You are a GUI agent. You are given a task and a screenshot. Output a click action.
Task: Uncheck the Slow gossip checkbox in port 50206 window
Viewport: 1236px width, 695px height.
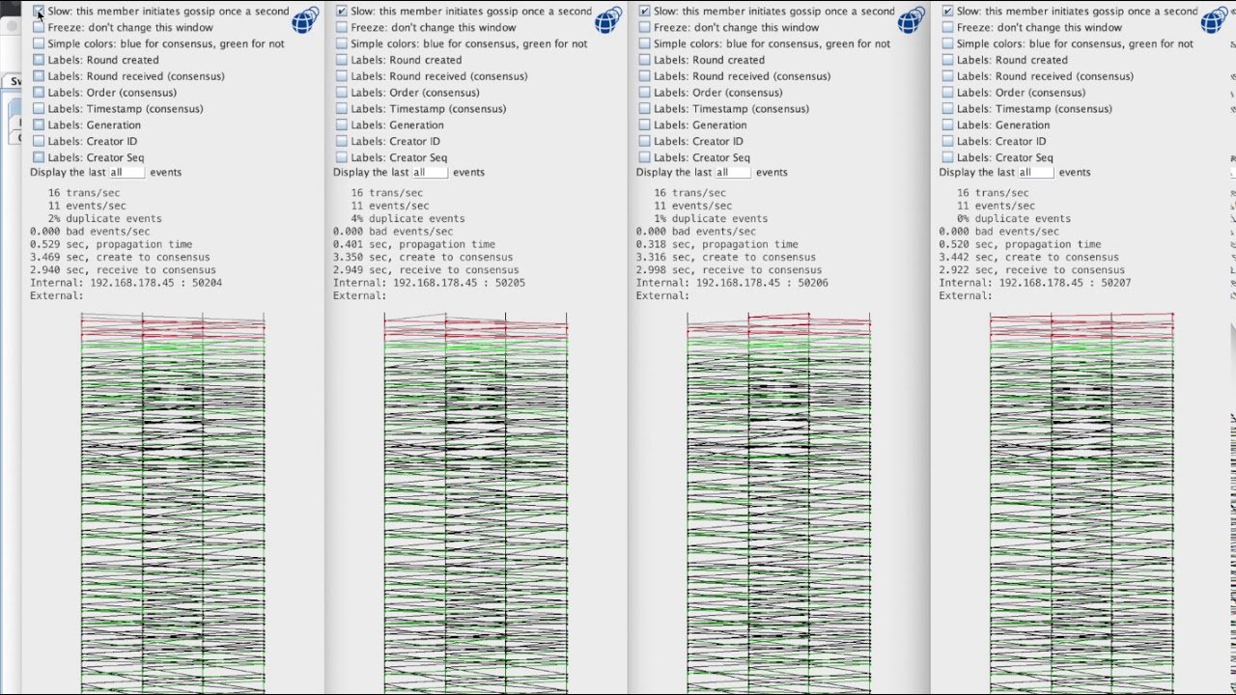pos(645,12)
